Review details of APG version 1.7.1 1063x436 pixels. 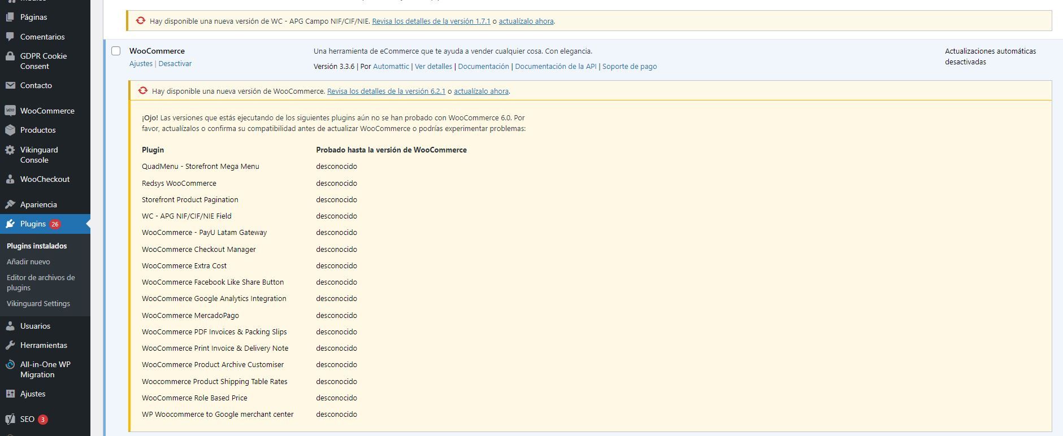pyautogui.click(x=431, y=21)
